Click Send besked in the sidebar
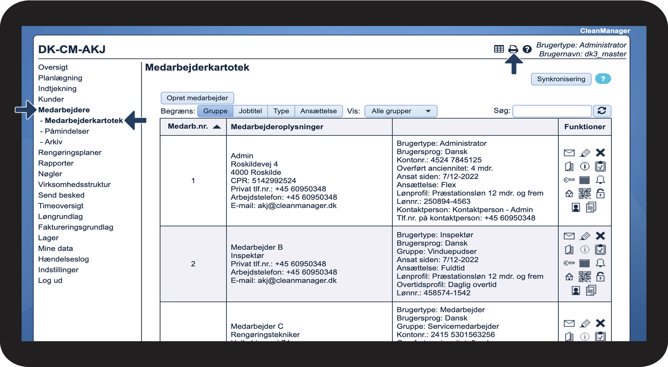 tap(61, 195)
